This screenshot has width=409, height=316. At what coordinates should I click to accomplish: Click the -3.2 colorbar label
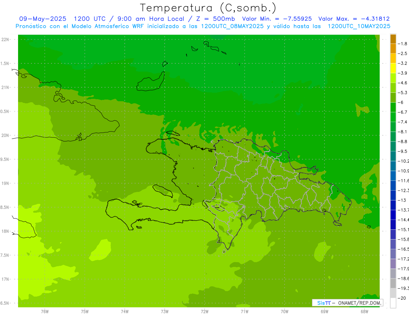[403, 63]
